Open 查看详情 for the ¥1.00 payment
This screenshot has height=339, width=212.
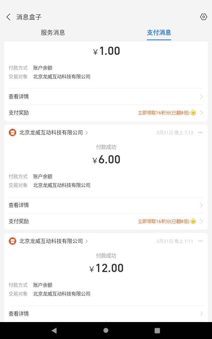[106, 97]
